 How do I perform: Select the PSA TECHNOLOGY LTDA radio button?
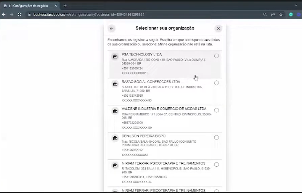tap(216, 56)
